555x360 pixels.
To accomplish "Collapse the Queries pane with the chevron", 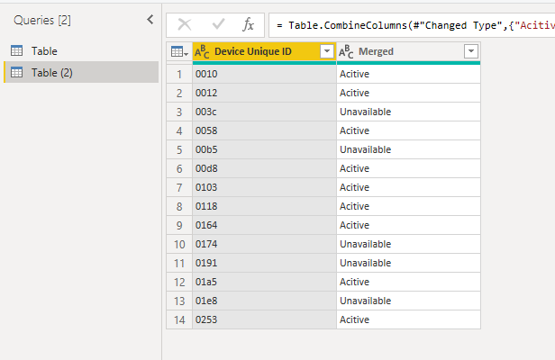I will tap(150, 20).
